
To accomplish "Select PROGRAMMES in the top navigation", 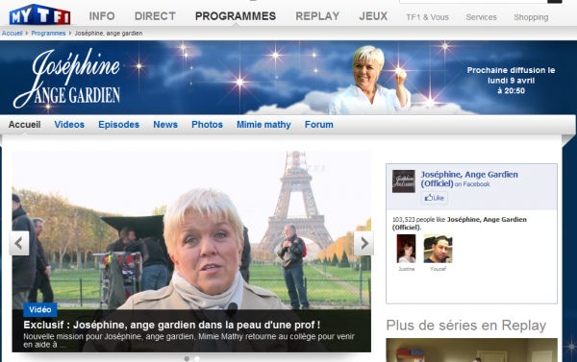I will (236, 16).
